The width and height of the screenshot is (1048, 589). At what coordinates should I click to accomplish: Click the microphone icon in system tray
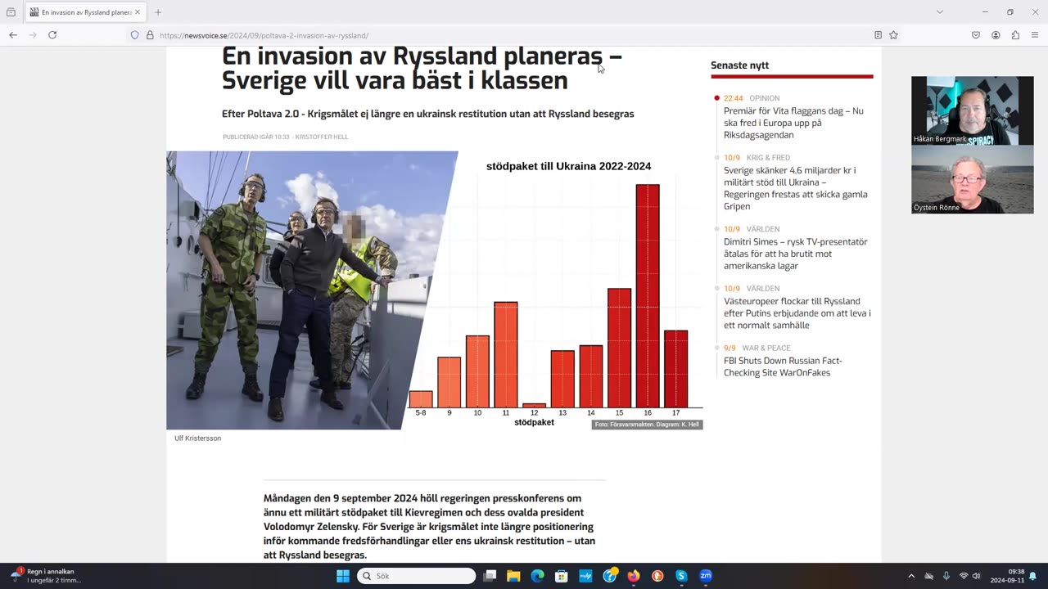(946, 576)
